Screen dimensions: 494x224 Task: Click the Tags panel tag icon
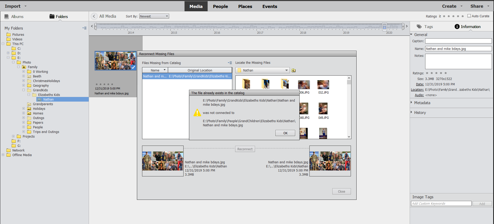tap(419, 26)
